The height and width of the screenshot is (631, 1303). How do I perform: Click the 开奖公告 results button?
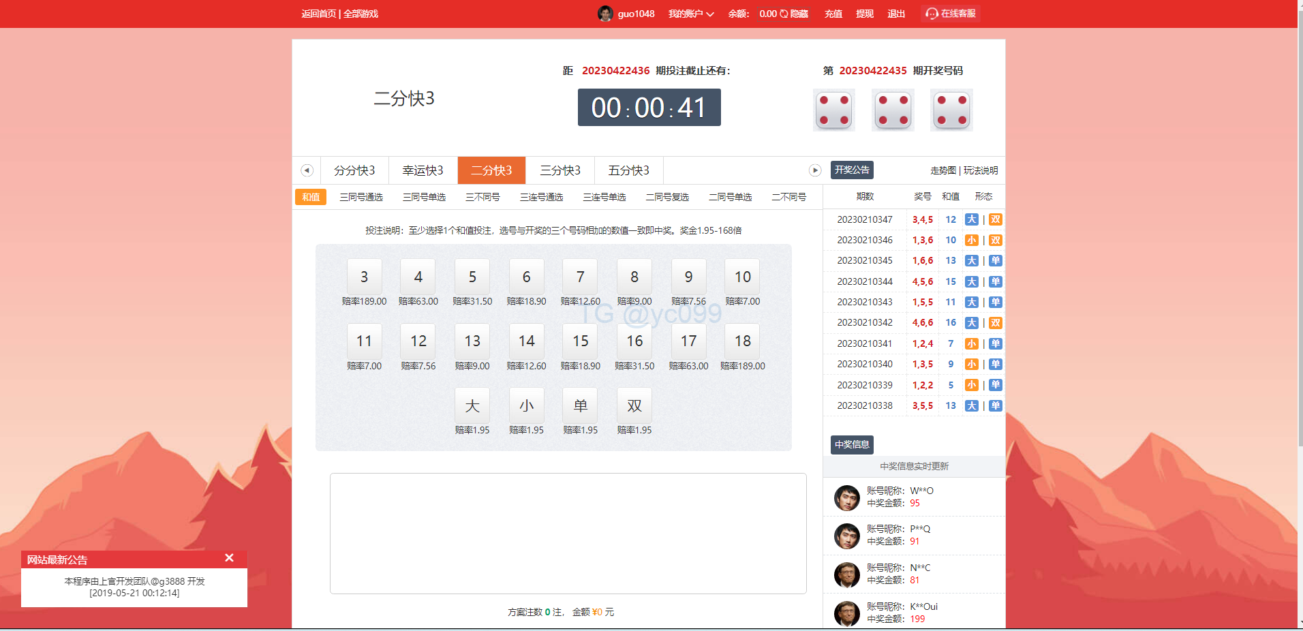coord(851,170)
